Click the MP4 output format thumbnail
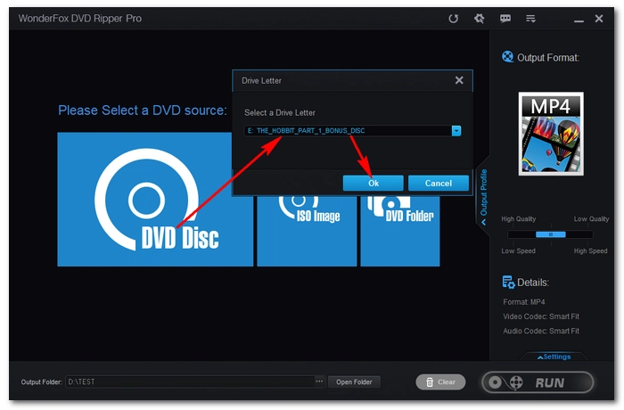This screenshot has width=624, height=410. [x=551, y=134]
